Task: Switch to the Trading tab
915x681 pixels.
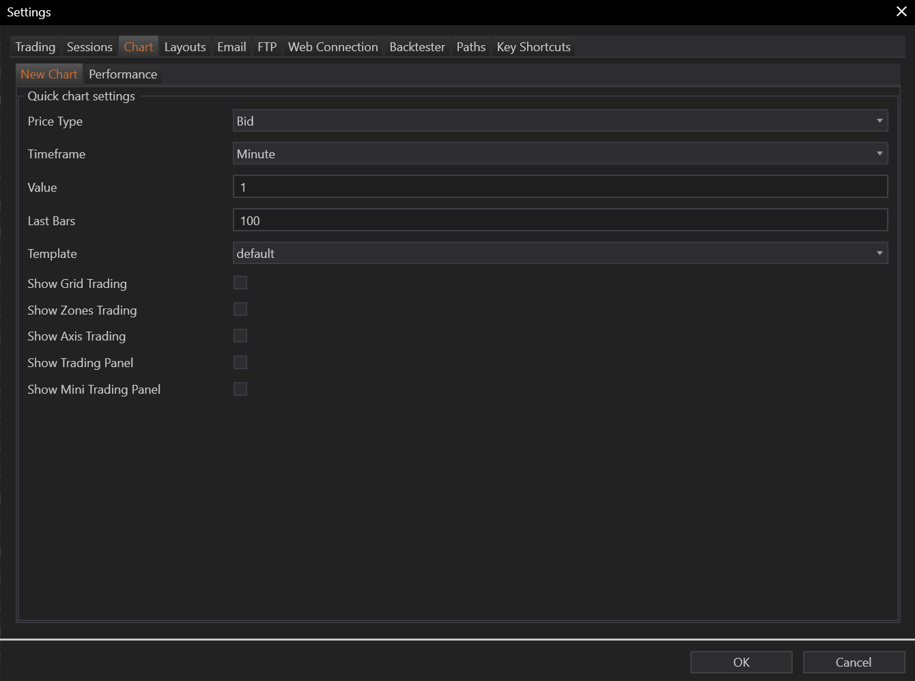Action: coord(36,47)
